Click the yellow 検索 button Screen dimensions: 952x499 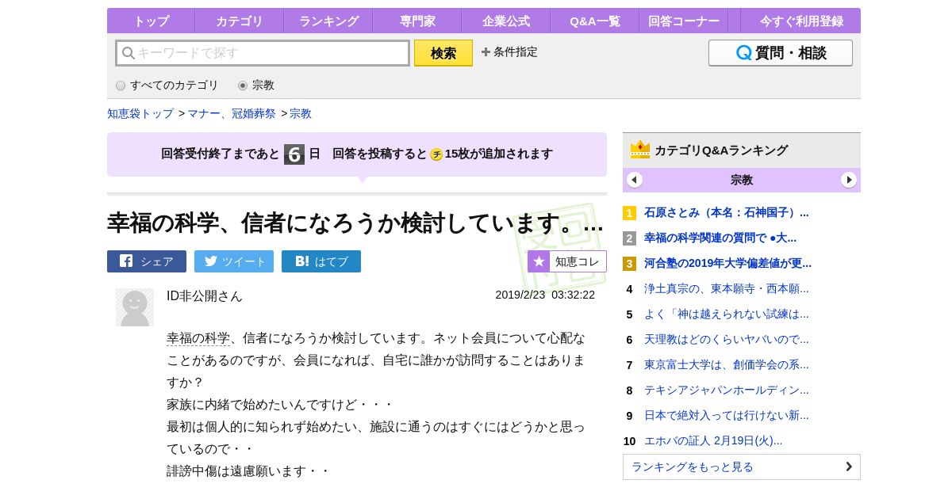443,53
